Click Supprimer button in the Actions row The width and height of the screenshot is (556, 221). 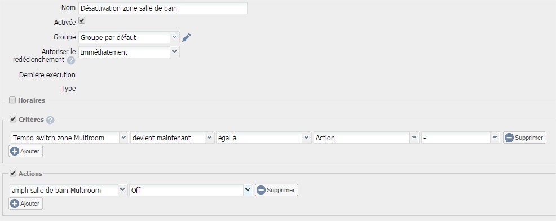coord(276,190)
